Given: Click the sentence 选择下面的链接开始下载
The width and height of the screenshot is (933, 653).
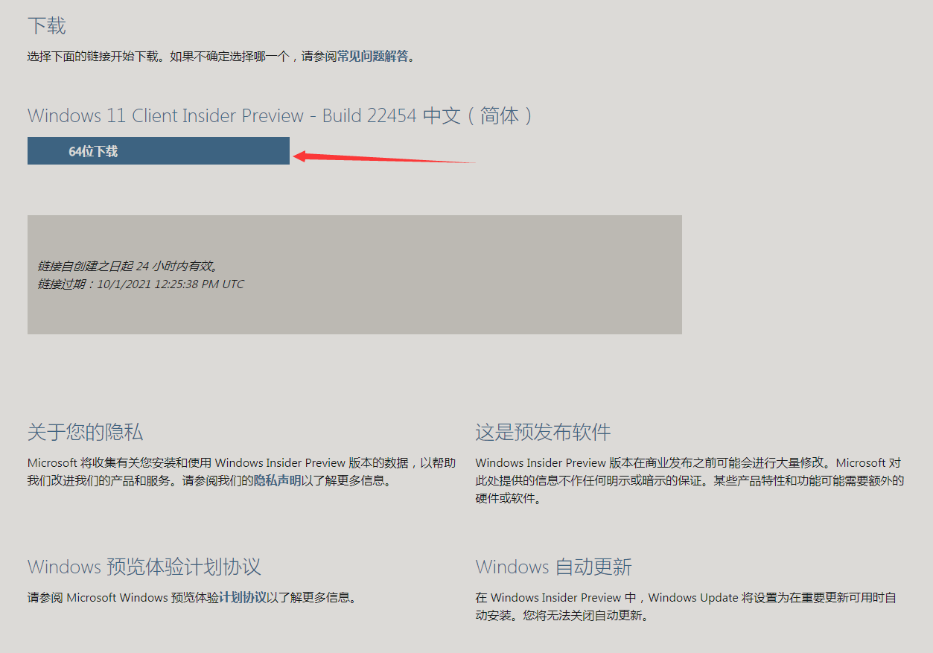Looking at the screenshot, I should tap(94, 56).
